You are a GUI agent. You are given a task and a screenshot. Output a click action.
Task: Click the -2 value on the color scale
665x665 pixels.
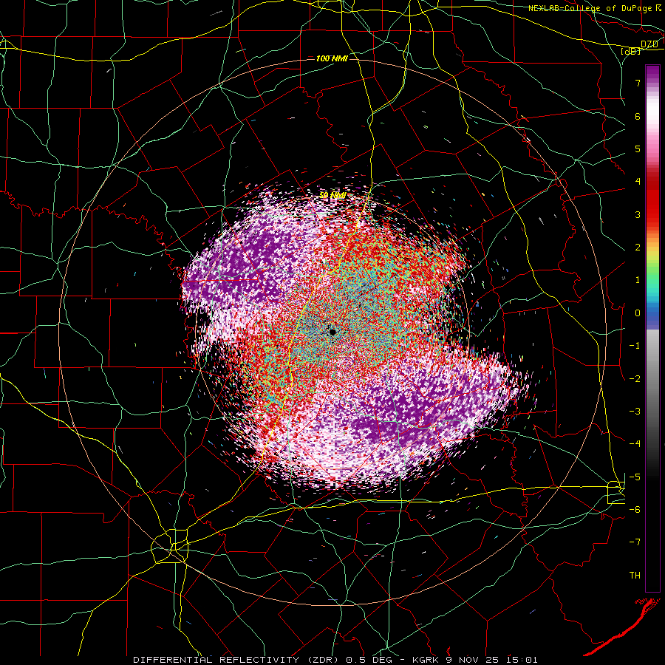tap(635, 379)
